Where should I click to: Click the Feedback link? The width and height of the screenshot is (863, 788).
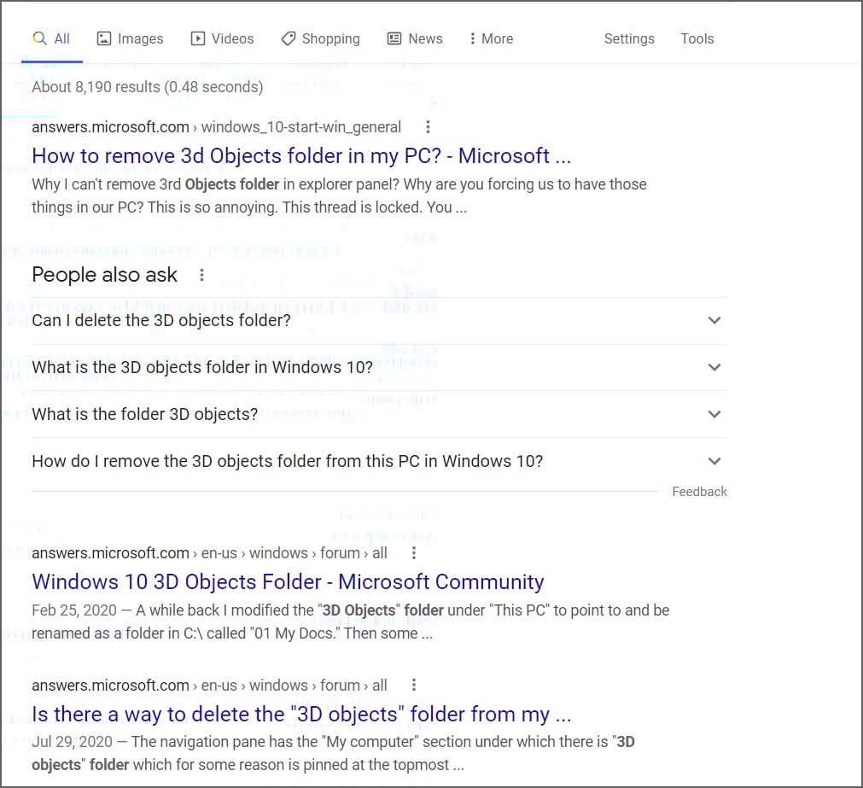point(700,492)
